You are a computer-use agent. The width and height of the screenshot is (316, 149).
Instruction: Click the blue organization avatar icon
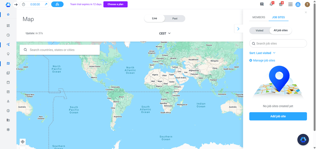click(298, 4)
